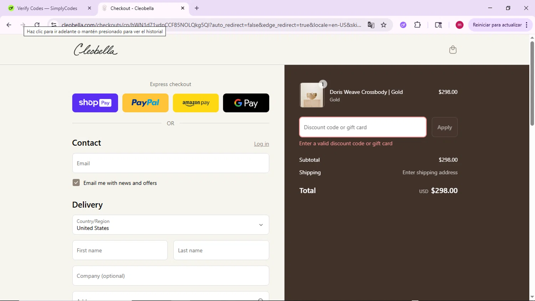Open the shopping bag cart icon
Viewport: 535px width, 301px height.
point(453,50)
